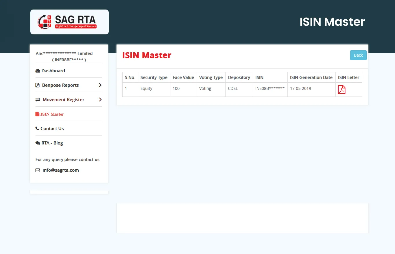Image resolution: width=395 pixels, height=254 pixels.
Task: Select the masked ISIN cell INE08B
Action: click(270, 88)
